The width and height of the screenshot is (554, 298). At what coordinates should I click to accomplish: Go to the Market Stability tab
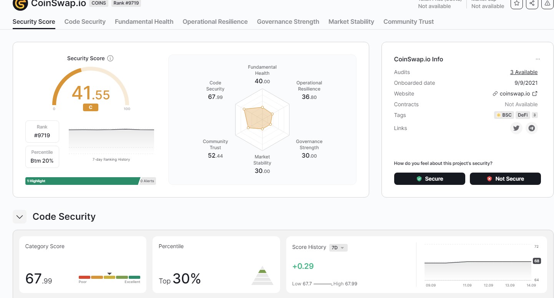pyautogui.click(x=351, y=21)
